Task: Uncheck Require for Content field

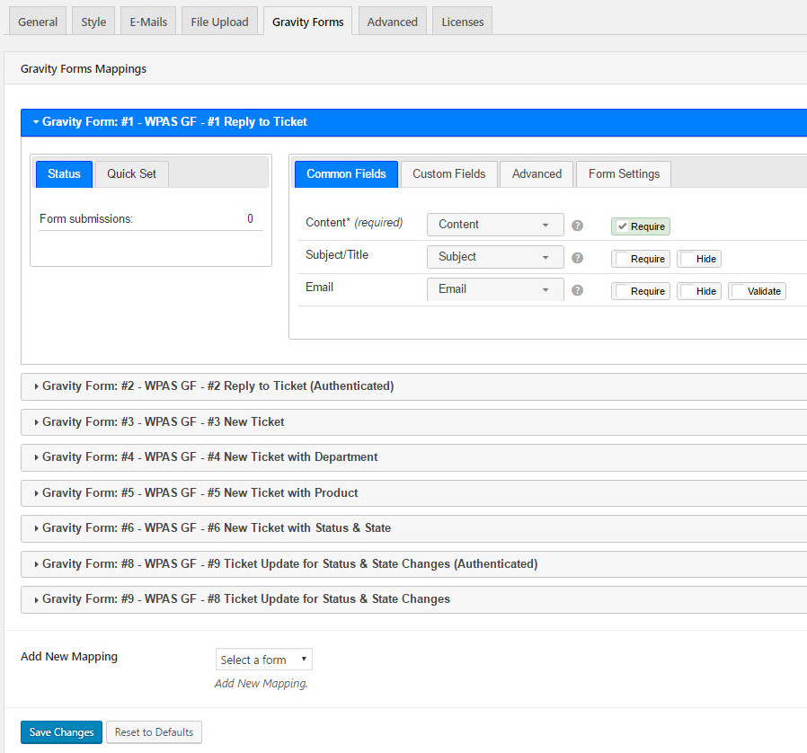Action: pos(640,226)
